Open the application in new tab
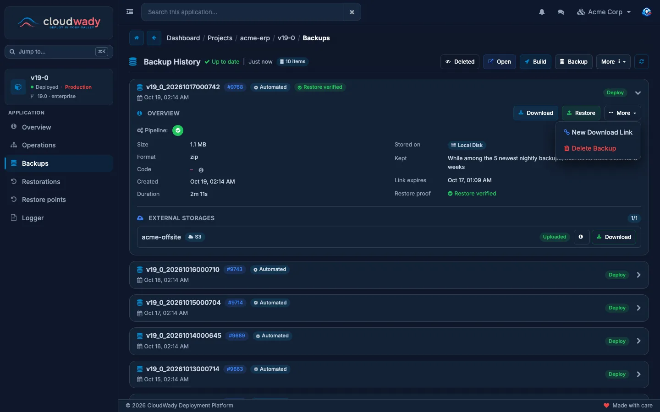The height and width of the screenshot is (412, 660). 499,62
